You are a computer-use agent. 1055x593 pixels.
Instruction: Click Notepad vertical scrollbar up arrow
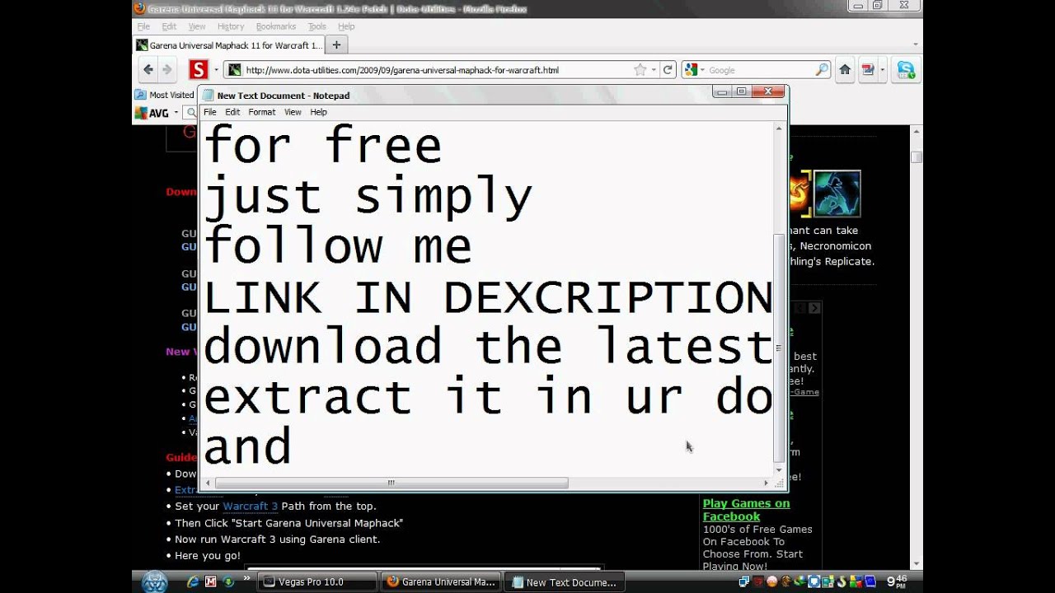779,129
